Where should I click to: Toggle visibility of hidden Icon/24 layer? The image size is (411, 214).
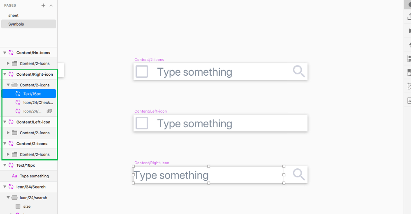49,111
